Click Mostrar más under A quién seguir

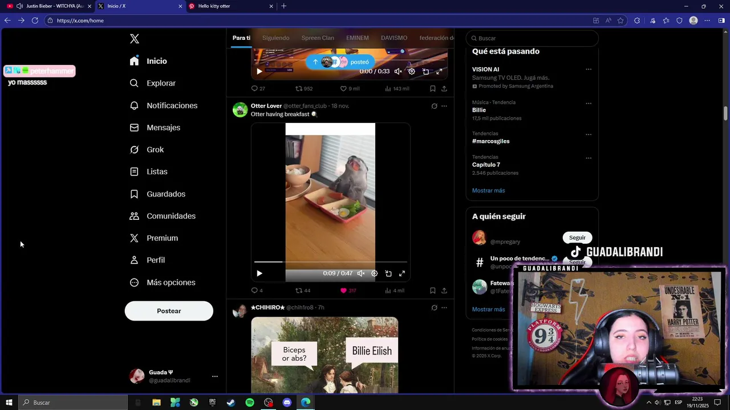pos(488,309)
